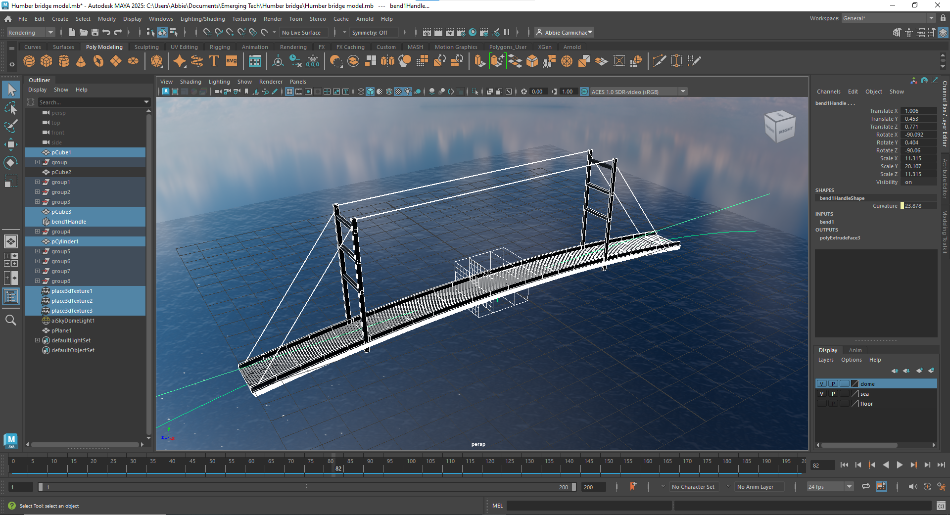Select the Move tool in the toolbox
950x515 pixels.
(x=10, y=144)
